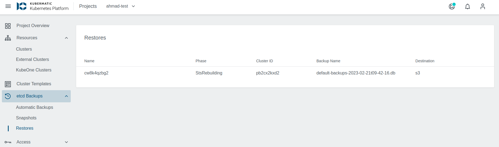Click the Cluster Templates icon
Viewport: 499px width, 147px height.
tap(8, 84)
